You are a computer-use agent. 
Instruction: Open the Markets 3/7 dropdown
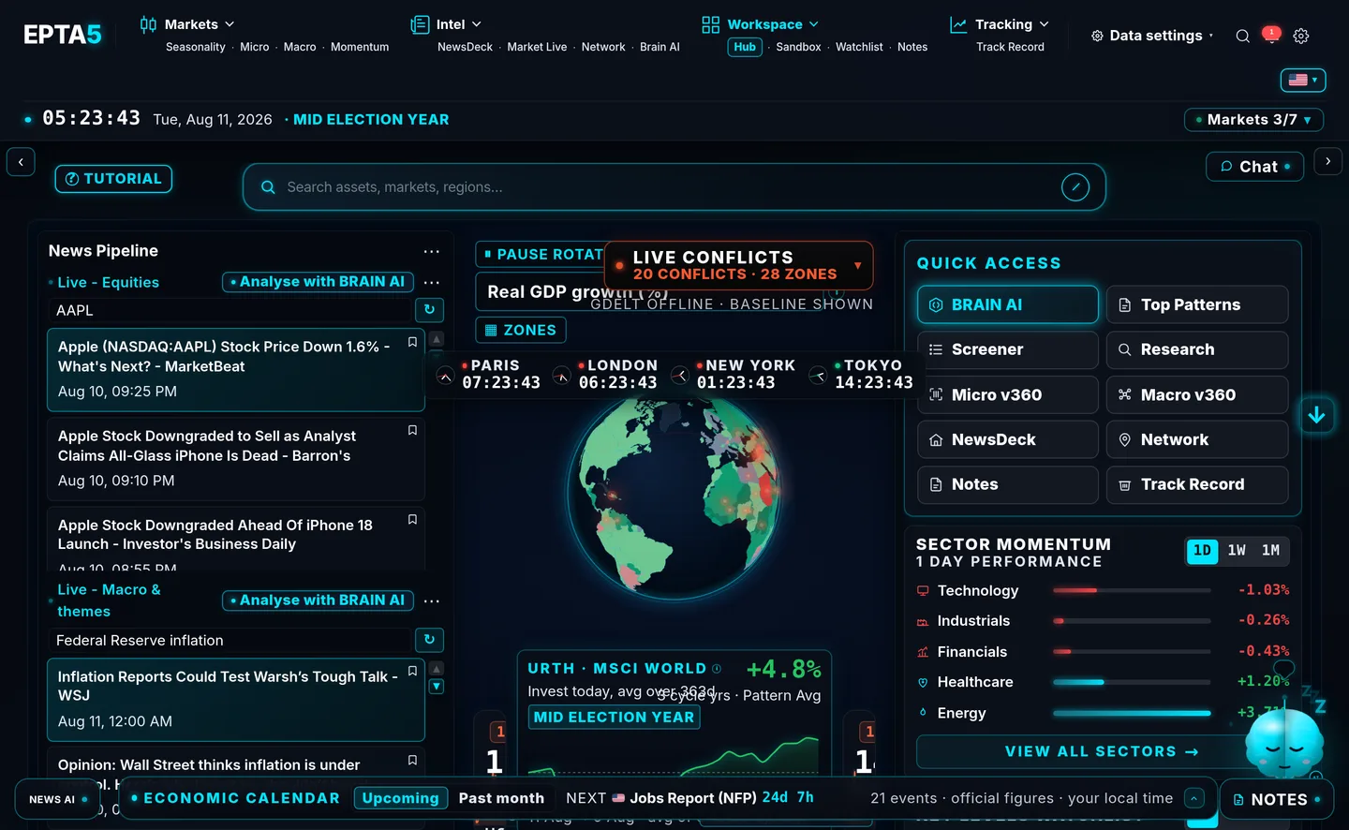pos(1253,120)
